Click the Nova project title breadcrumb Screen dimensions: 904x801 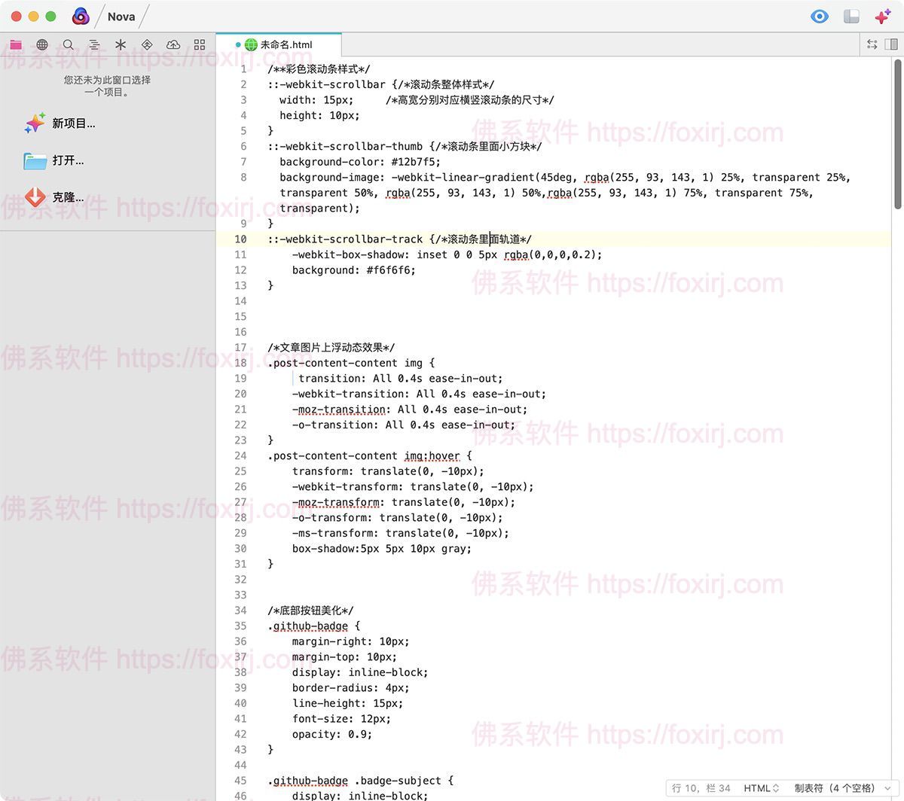coord(121,17)
